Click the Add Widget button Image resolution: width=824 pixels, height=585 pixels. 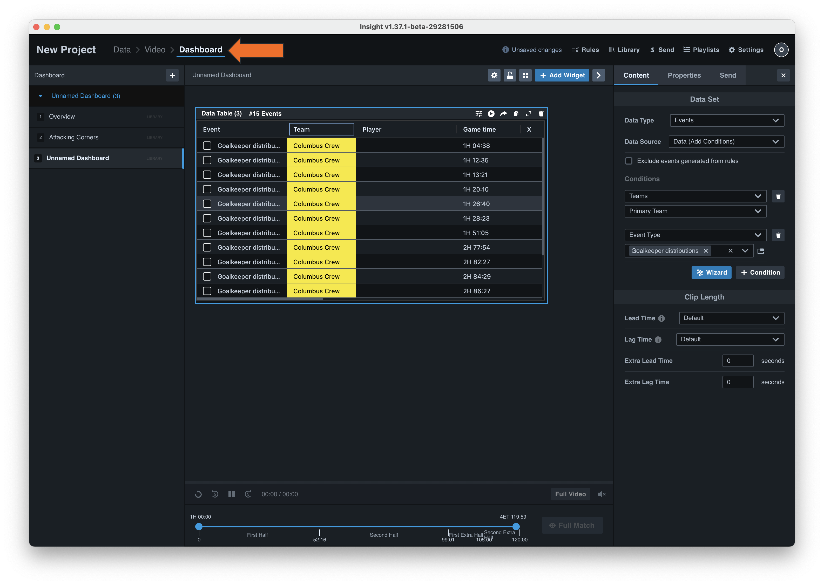click(562, 75)
